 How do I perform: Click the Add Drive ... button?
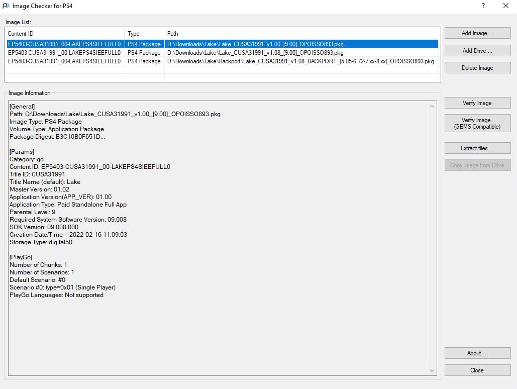pyautogui.click(x=477, y=50)
